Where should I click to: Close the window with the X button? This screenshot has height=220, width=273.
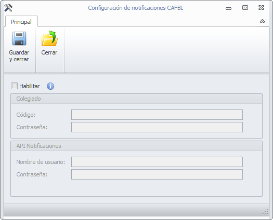pos(261,7)
